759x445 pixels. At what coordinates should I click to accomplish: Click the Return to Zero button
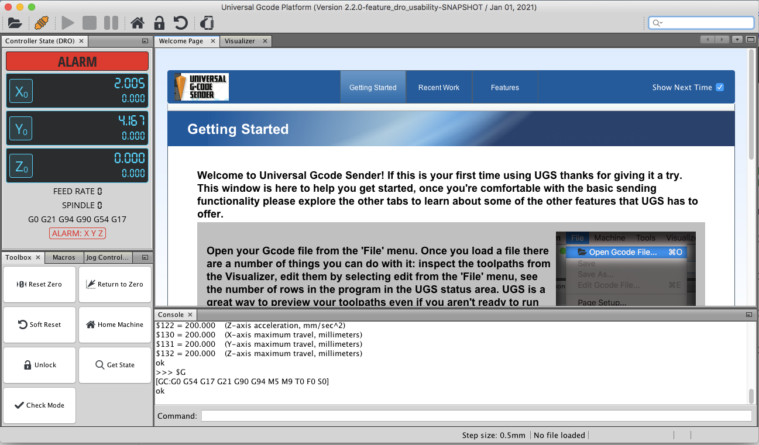tap(115, 284)
